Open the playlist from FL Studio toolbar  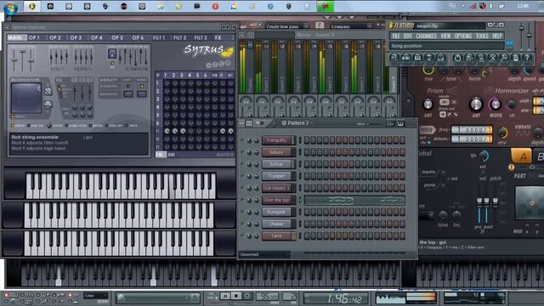coord(394,58)
